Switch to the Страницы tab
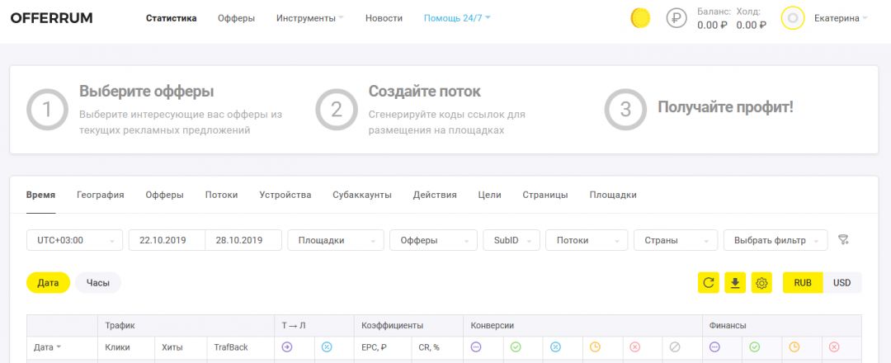 (545, 195)
